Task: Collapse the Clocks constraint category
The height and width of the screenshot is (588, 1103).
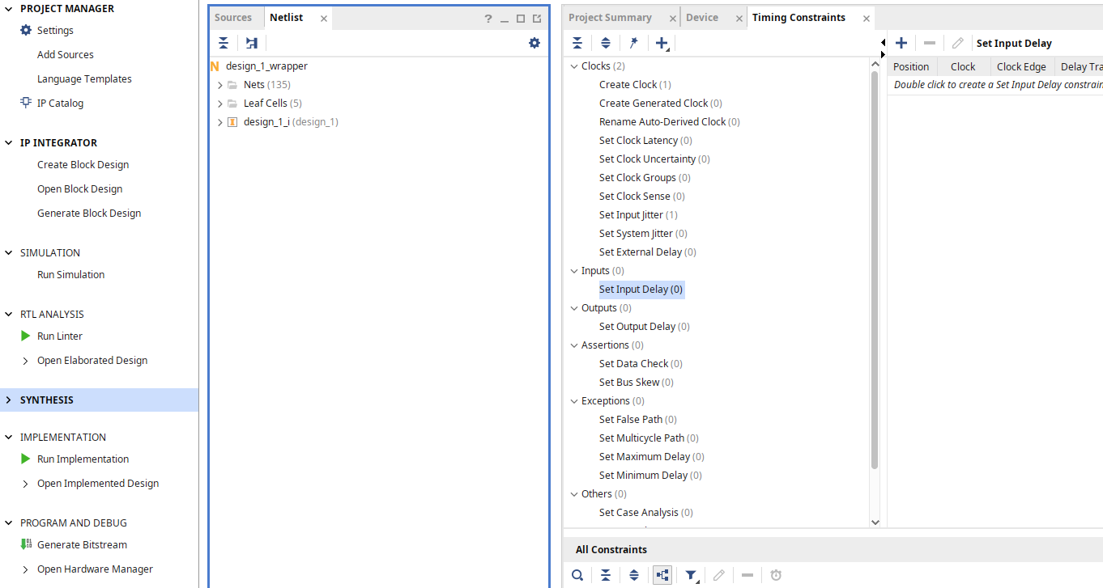Action: [574, 66]
